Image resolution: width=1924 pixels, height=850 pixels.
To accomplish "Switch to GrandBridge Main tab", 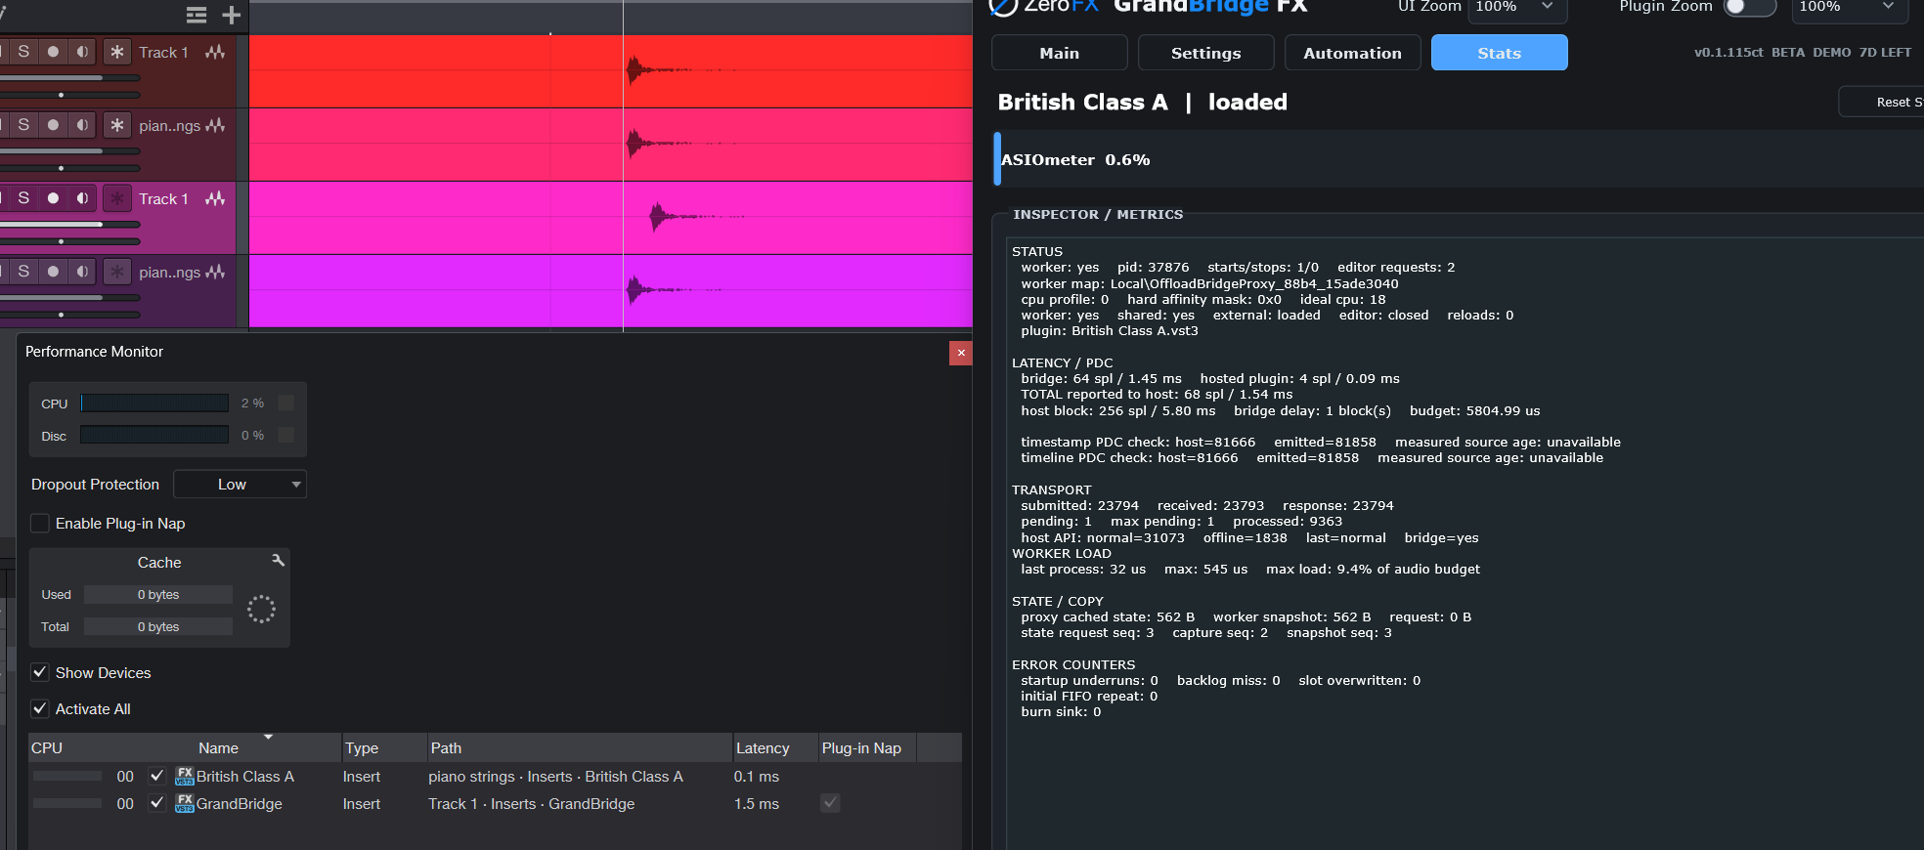I will (1060, 53).
